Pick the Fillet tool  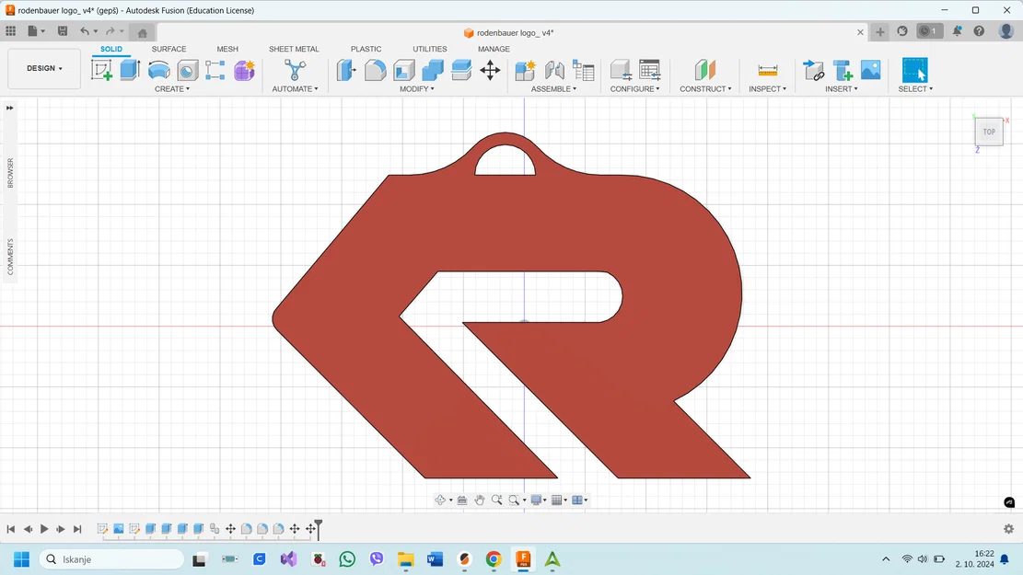[x=375, y=70]
